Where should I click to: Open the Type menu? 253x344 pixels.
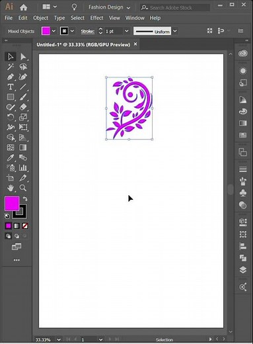(59, 18)
